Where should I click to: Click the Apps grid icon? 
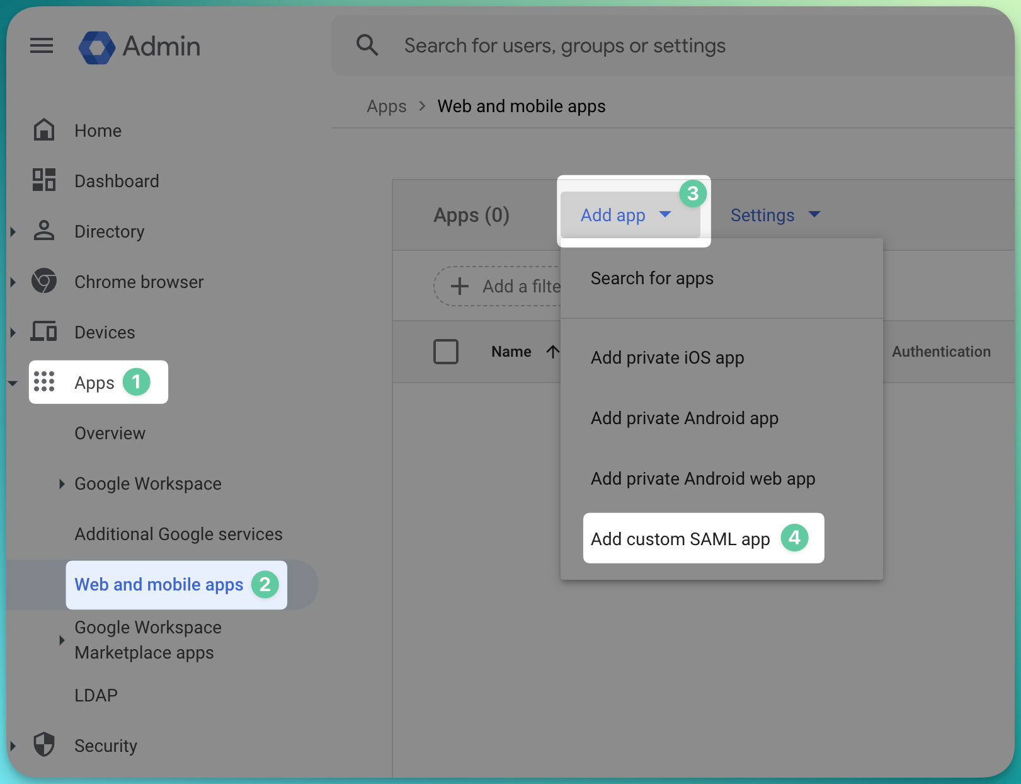click(44, 381)
